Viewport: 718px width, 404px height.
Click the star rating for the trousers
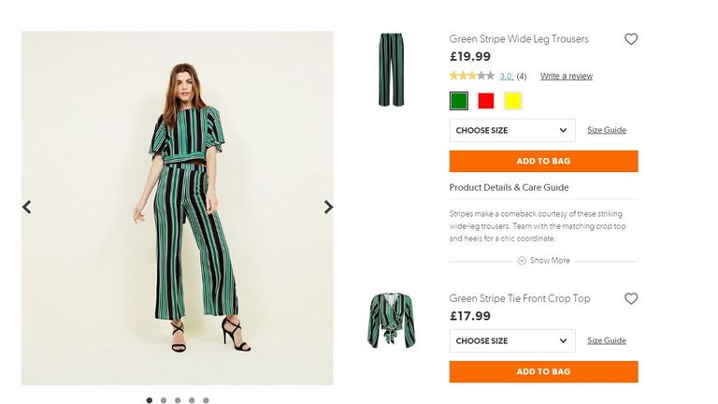point(472,76)
